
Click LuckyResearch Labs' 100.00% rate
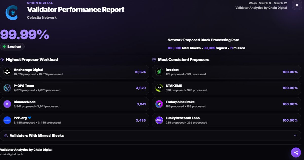290,120
